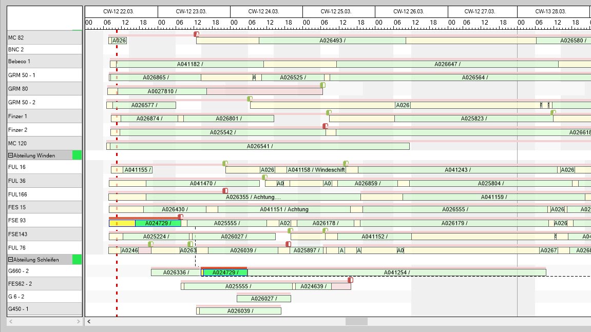Click the horizontal timeline scrollbar thumb
591x332 pixels.
pos(356,322)
